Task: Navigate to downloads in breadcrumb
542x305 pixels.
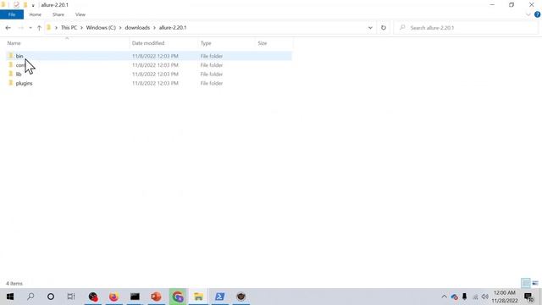Action: pos(137,28)
